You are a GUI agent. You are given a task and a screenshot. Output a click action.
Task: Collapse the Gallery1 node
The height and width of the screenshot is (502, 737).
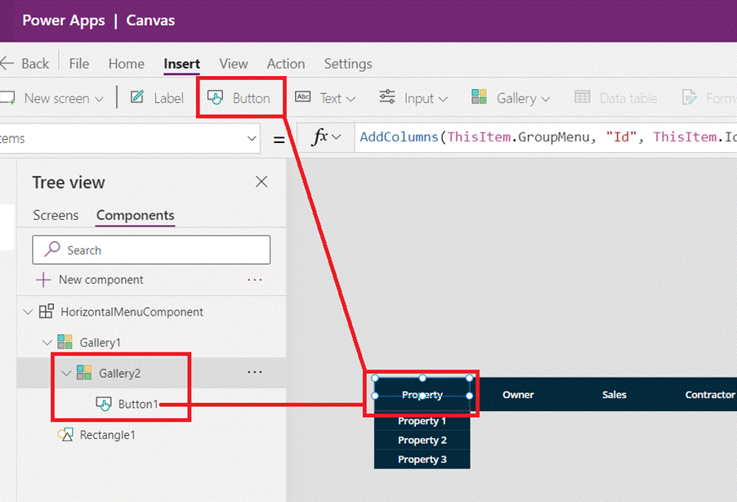(47, 342)
